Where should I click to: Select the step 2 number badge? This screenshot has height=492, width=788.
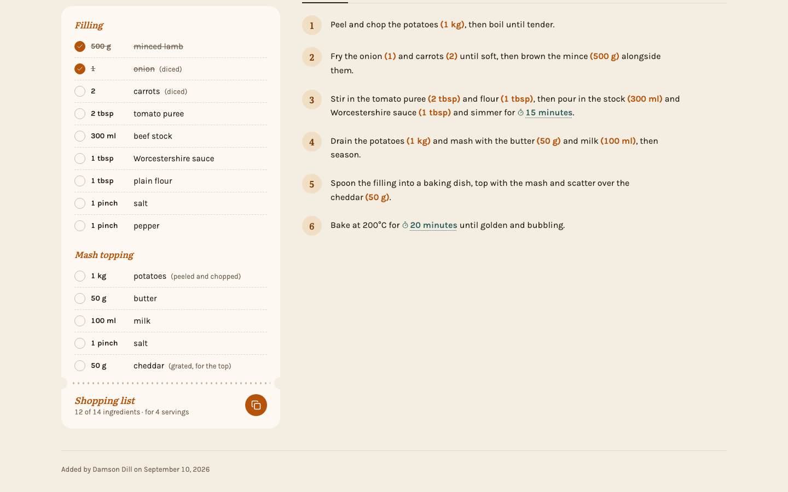[312, 57]
